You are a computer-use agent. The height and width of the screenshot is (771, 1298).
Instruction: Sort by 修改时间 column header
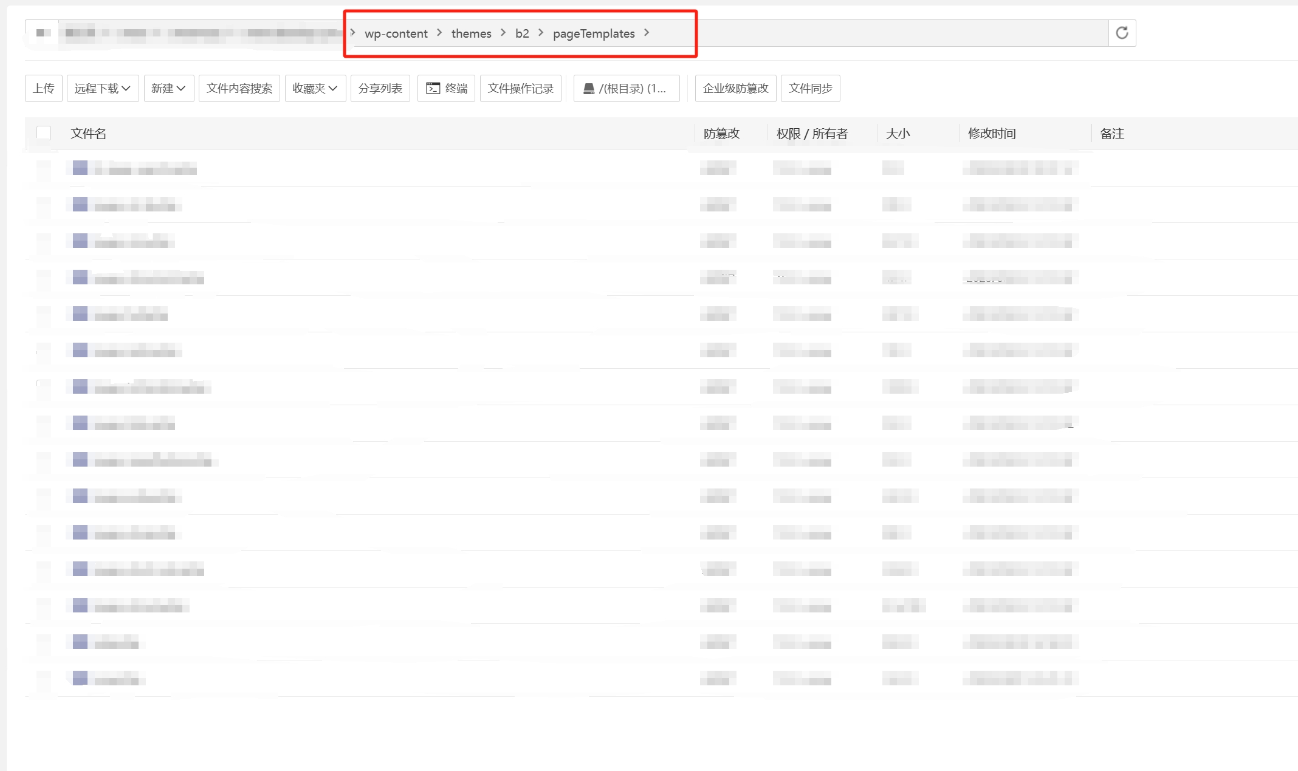click(x=992, y=134)
